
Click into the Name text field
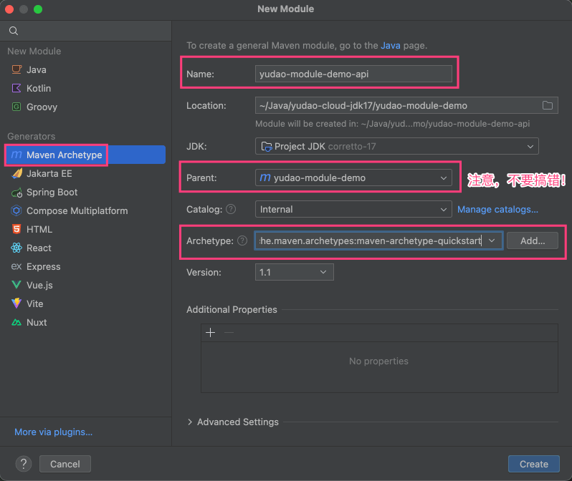tap(353, 74)
